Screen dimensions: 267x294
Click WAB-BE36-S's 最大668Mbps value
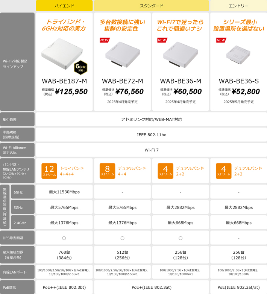tap(238, 223)
